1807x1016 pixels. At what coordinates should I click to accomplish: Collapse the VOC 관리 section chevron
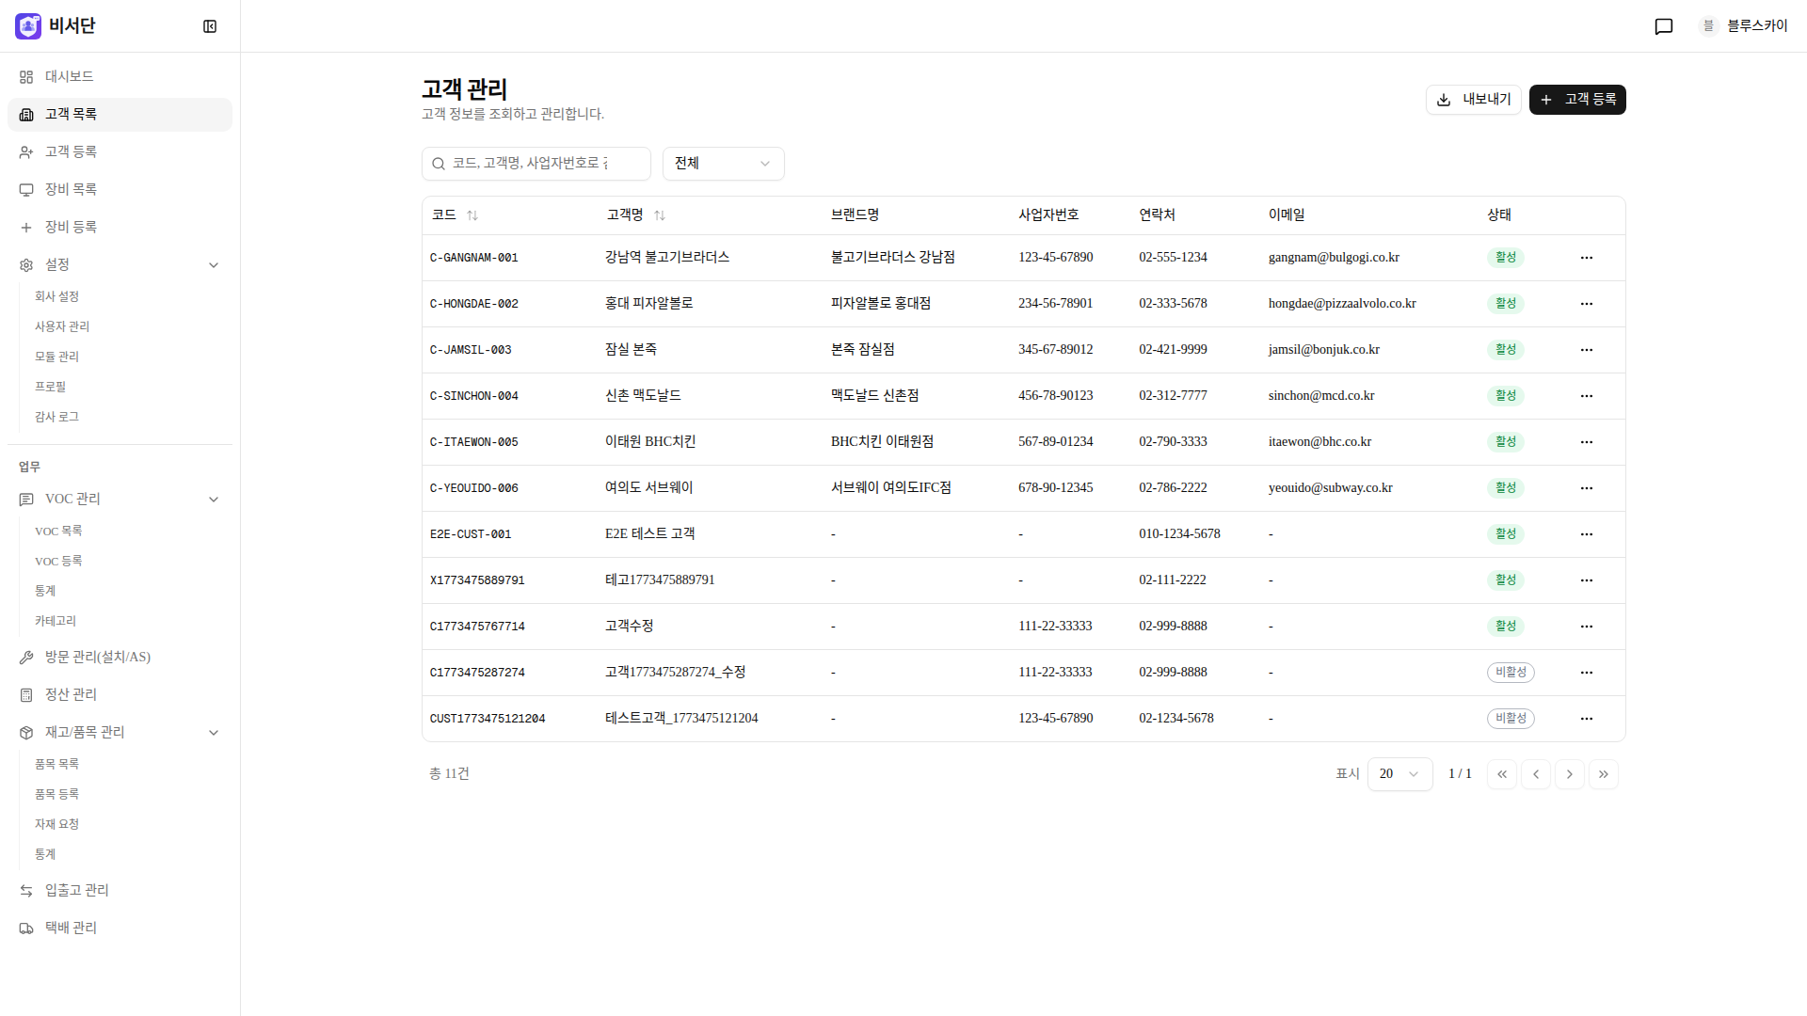coord(214,500)
